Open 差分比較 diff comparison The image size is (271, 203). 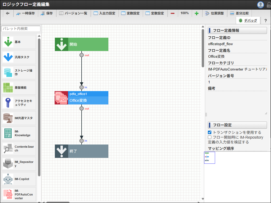(239, 13)
